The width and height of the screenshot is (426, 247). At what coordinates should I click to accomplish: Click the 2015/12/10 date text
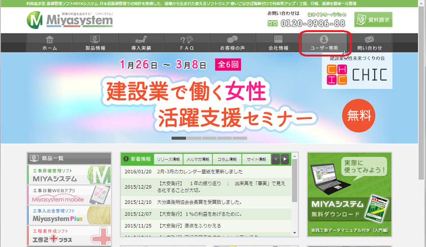tap(138, 202)
